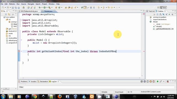This screenshot has width=177, height=99.
Task: Open the Run configurations dropdown arrow
Action: [47, 7]
